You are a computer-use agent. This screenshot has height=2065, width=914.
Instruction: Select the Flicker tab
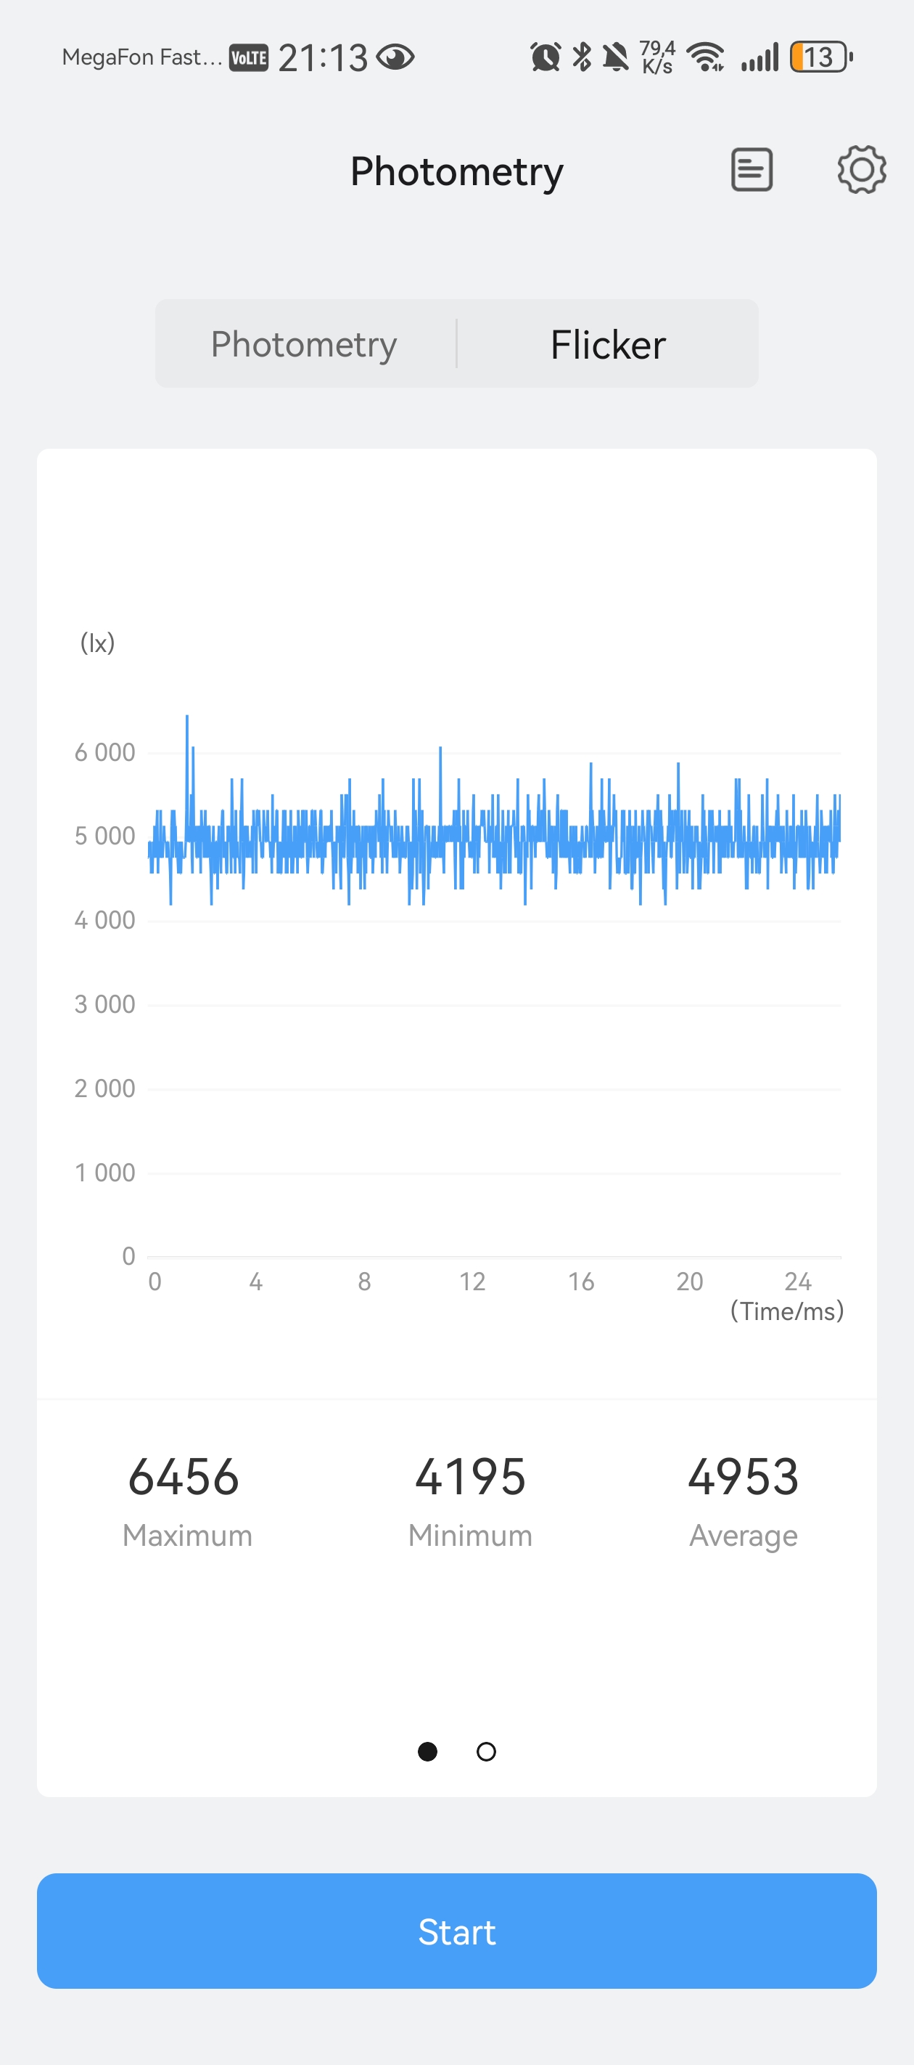coord(608,345)
